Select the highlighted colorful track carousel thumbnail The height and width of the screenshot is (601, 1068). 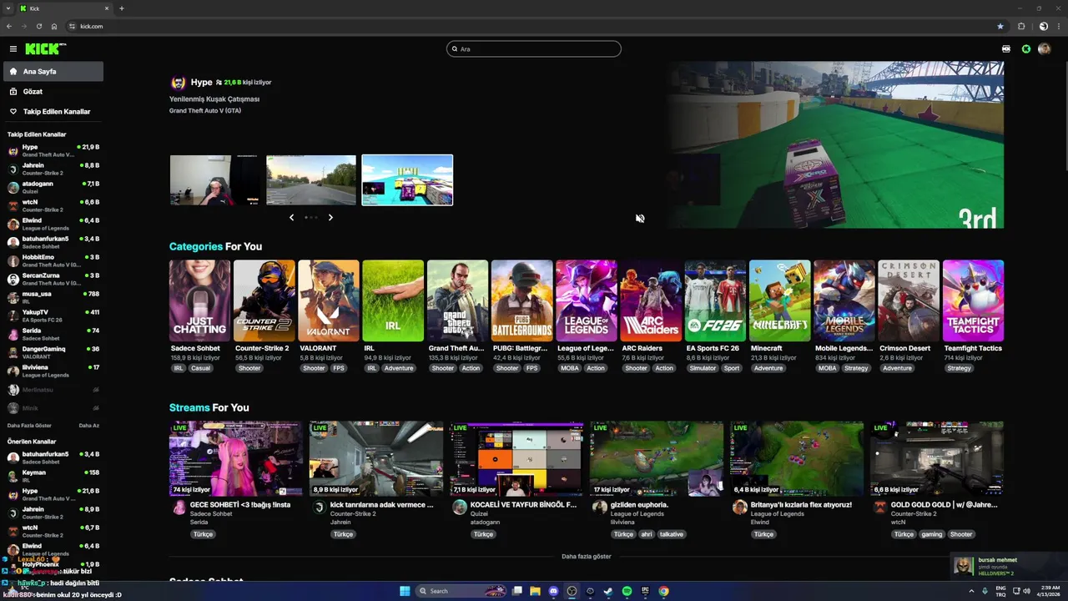tap(407, 179)
